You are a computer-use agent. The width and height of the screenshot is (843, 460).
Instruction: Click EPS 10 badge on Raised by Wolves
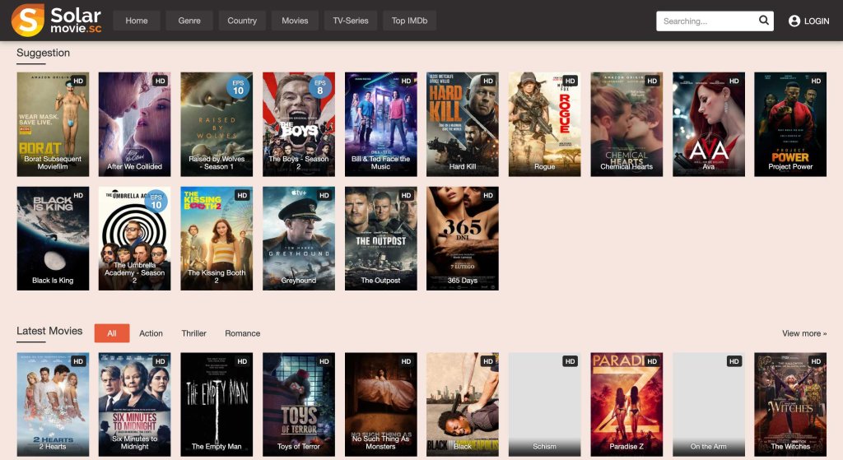point(238,87)
